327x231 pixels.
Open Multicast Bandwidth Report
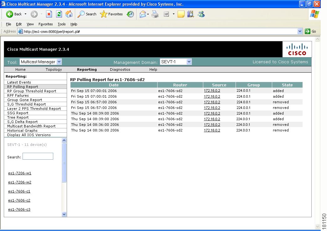click(x=31, y=126)
